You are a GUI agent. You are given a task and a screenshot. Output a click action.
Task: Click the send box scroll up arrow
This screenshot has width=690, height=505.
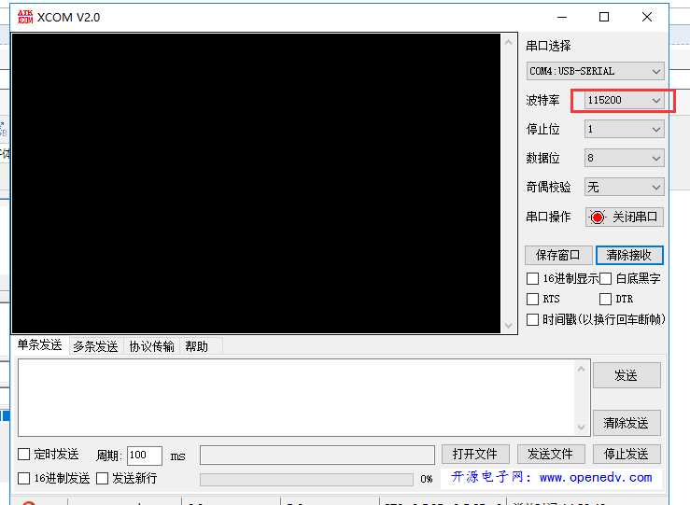click(x=582, y=369)
